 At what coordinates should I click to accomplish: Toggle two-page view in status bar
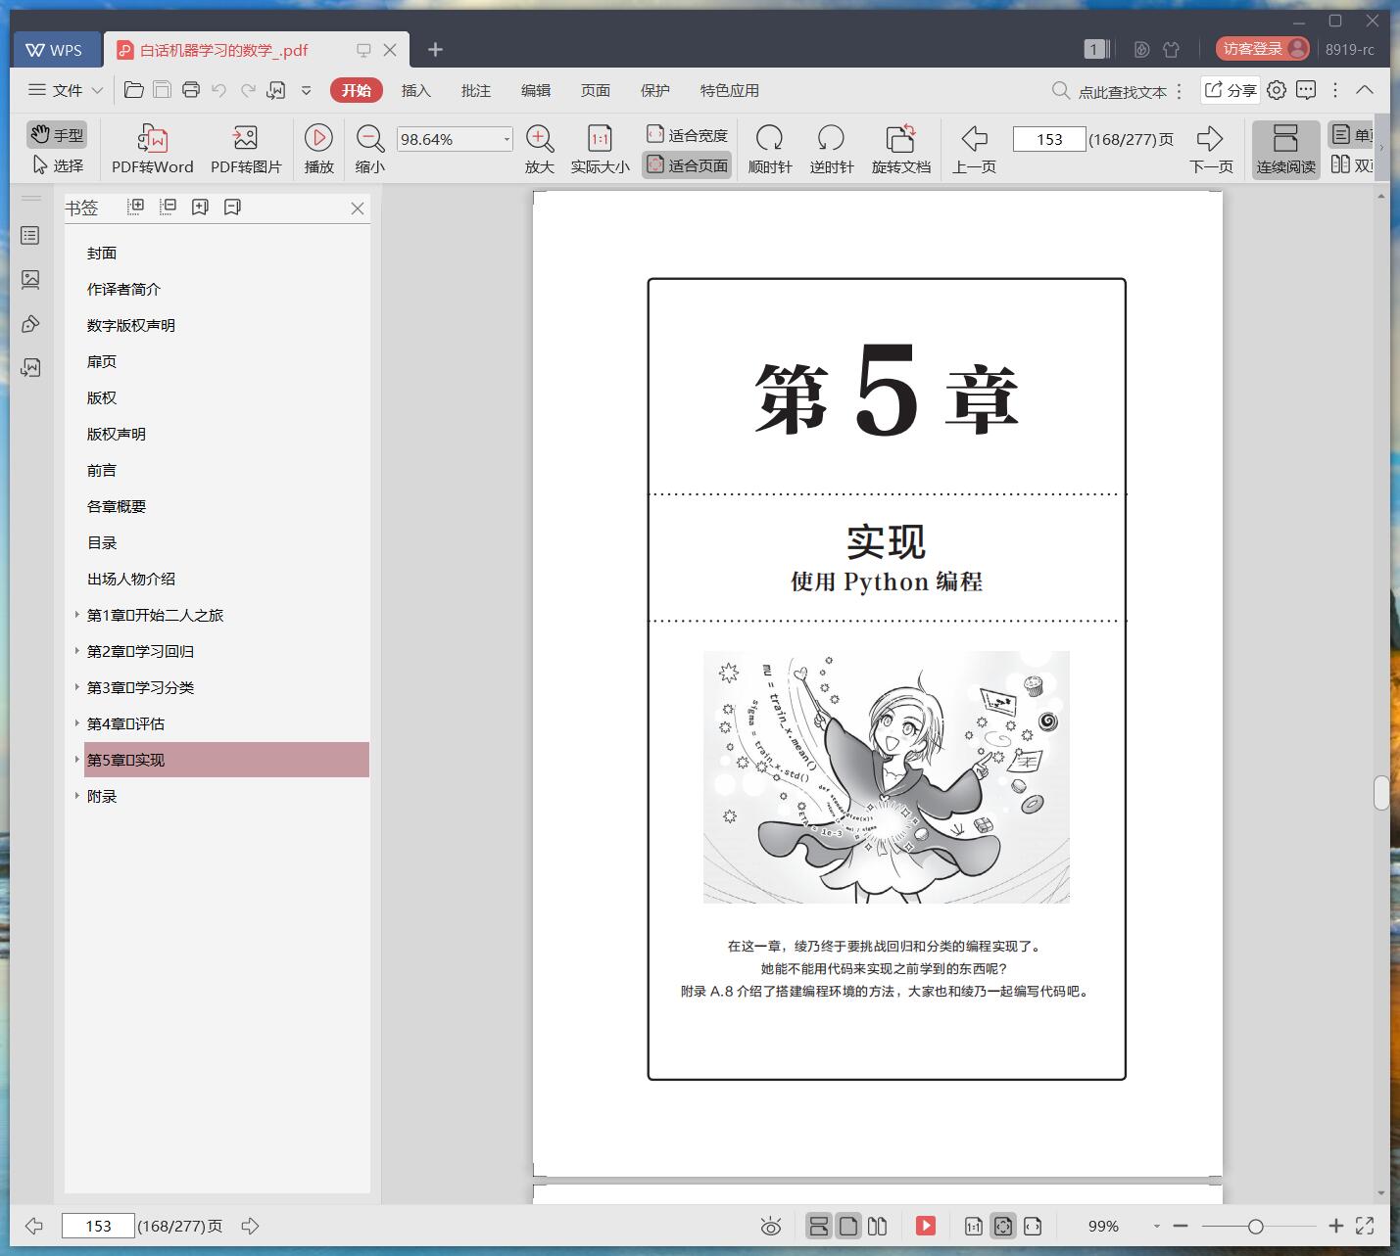878,1226
